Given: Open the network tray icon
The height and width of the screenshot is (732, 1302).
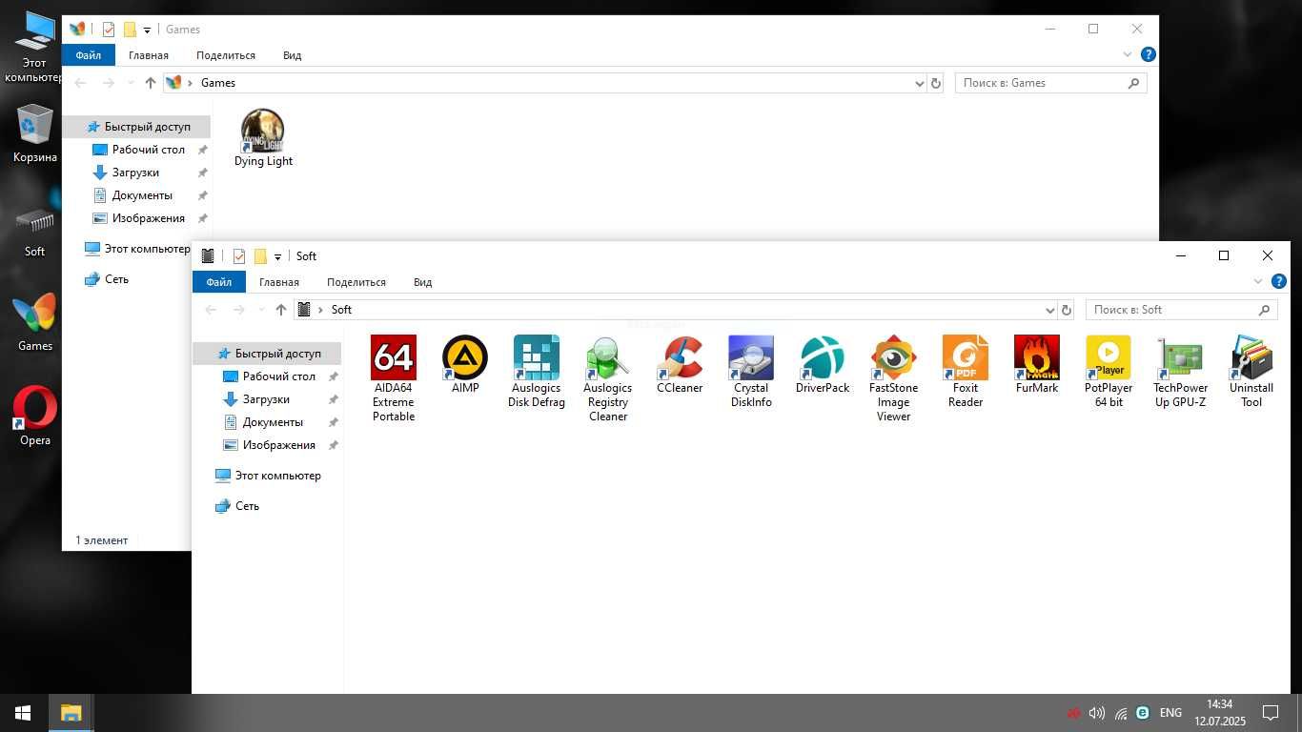Looking at the screenshot, I should pyautogui.click(x=1121, y=713).
